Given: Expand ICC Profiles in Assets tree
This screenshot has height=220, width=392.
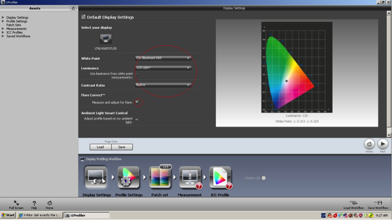Looking at the screenshot, I should [3, 33].
